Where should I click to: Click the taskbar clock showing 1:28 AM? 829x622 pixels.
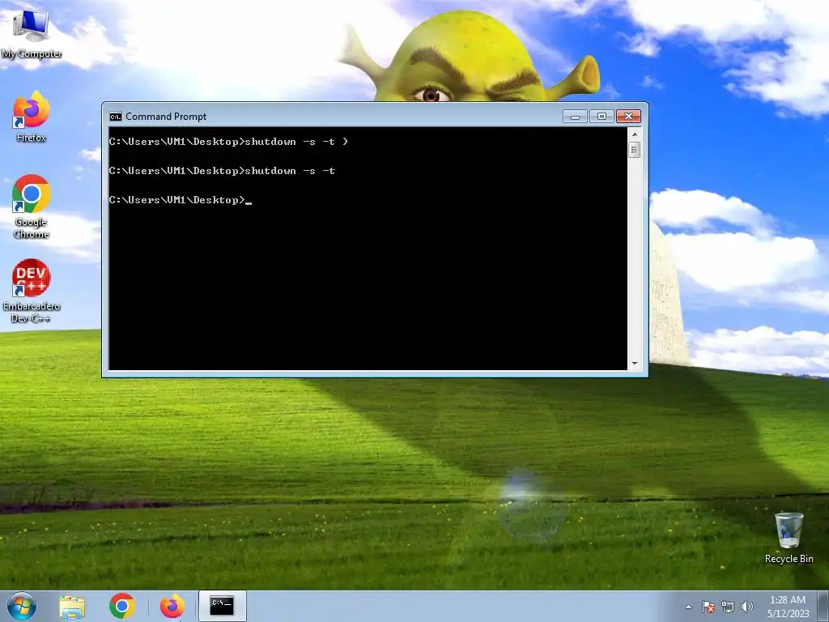pos(788,607)
